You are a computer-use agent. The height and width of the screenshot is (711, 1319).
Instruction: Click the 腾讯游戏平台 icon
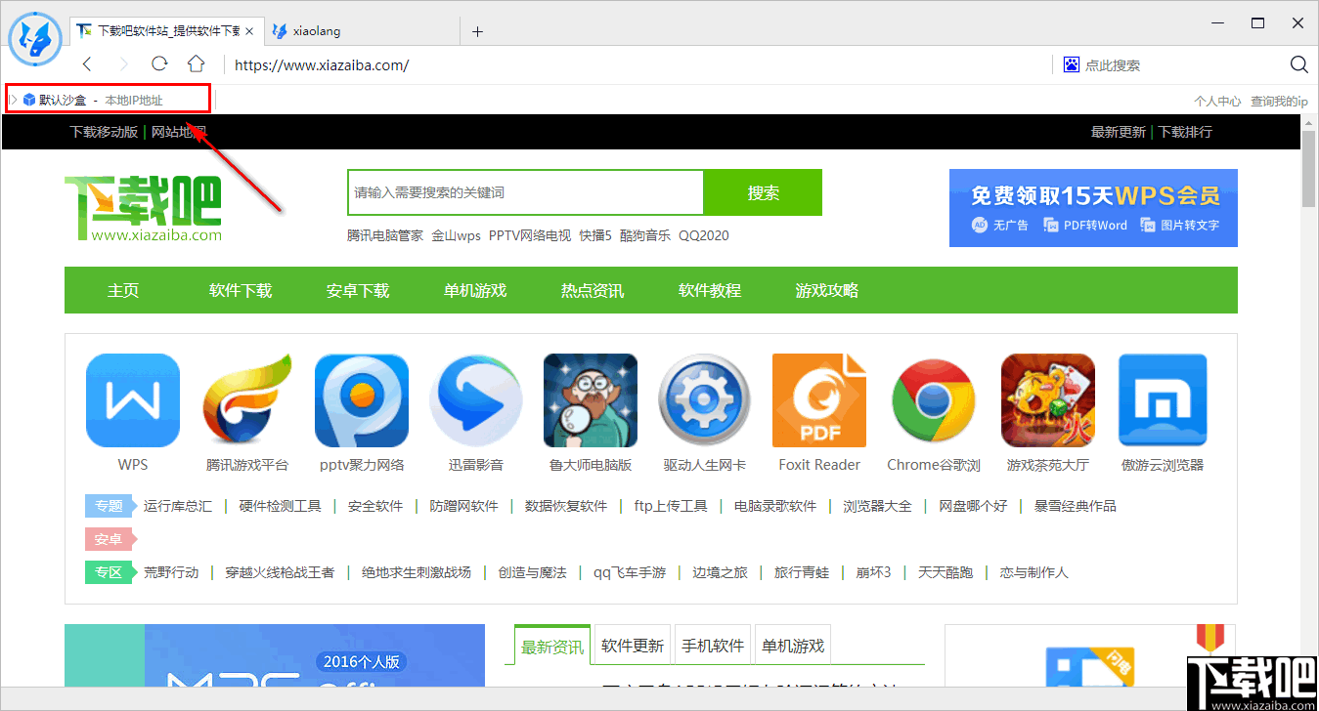pyautogui.click(x=247, y=399)
